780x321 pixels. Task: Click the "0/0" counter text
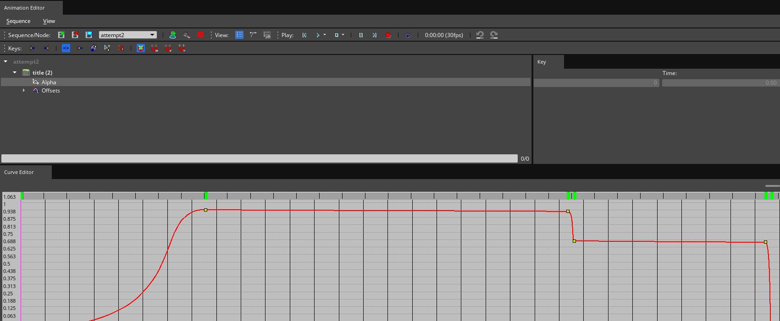525,158
